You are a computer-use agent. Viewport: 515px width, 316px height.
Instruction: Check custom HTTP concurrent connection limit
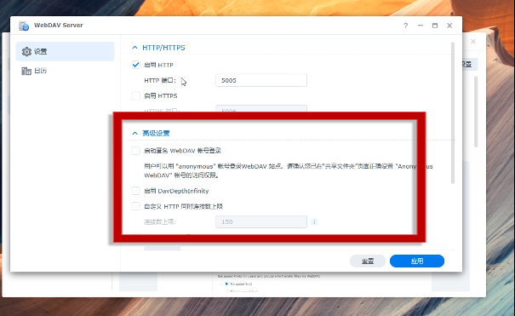(135, 206)
